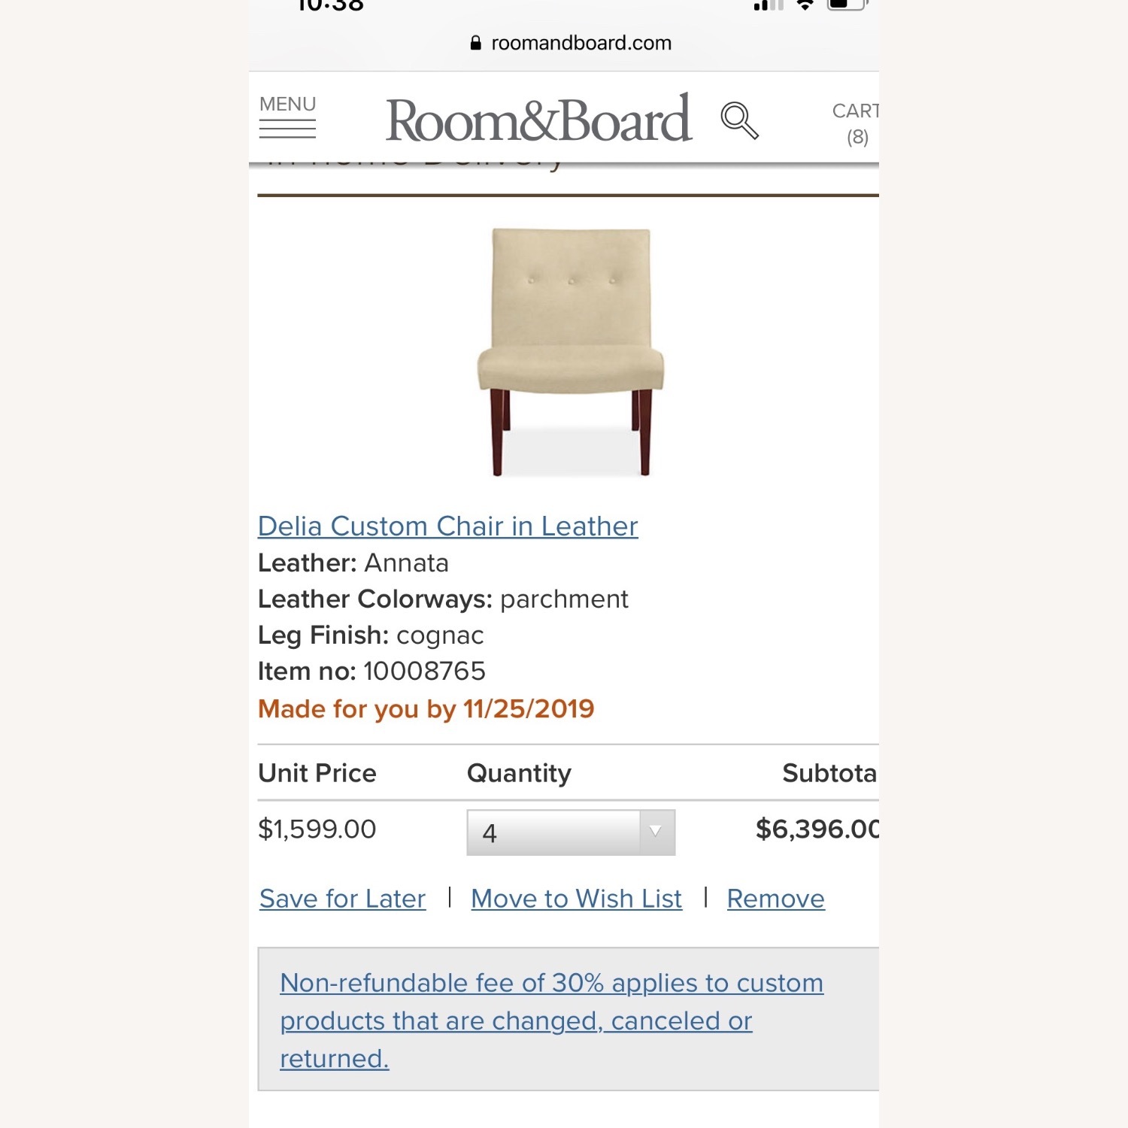Viewport: 1128px width, 1128px height.
Task: Tap the quantity dropdown's arrow button
Action: [656, 831]
